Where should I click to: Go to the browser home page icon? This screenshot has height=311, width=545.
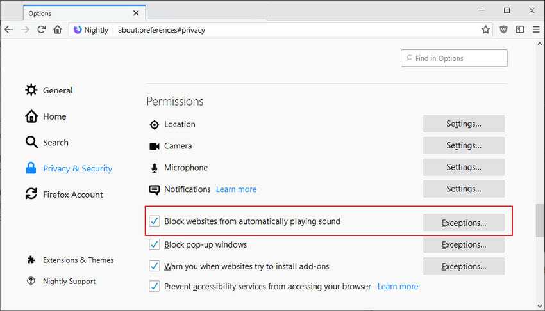[x=58, y=29]
